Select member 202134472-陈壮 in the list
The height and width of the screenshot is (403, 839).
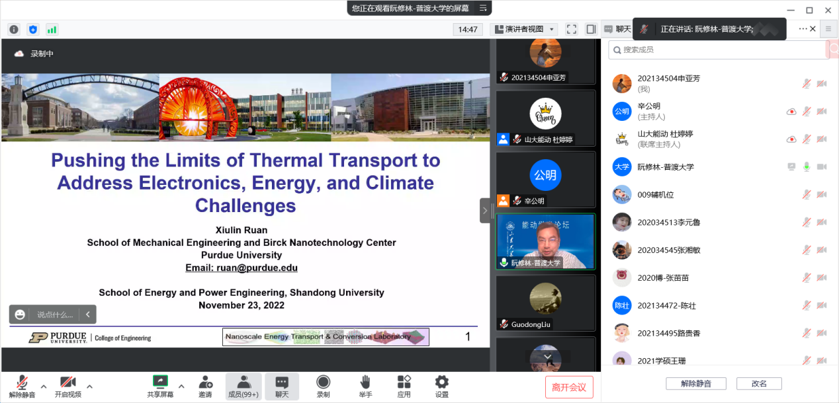coord(720,305)
